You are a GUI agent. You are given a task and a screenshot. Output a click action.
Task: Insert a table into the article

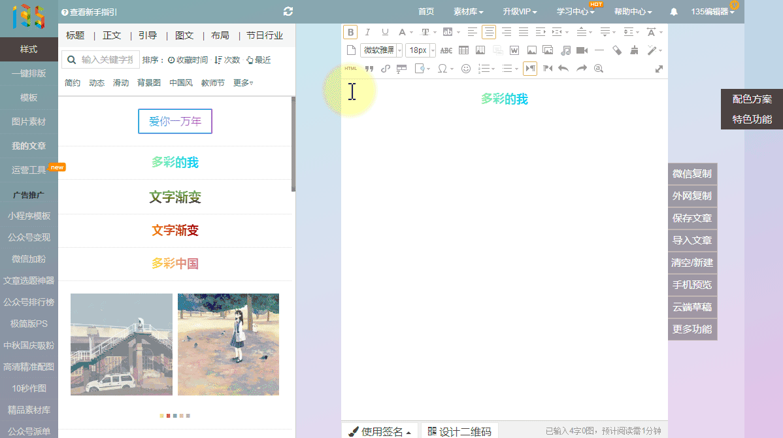463,50
